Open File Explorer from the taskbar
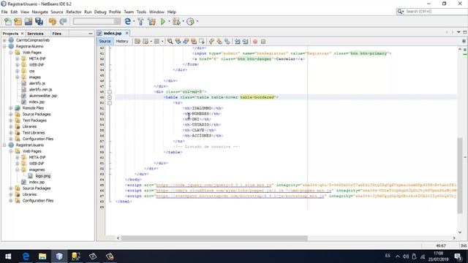This screenshot has width=468, height=263. [42, 256]
